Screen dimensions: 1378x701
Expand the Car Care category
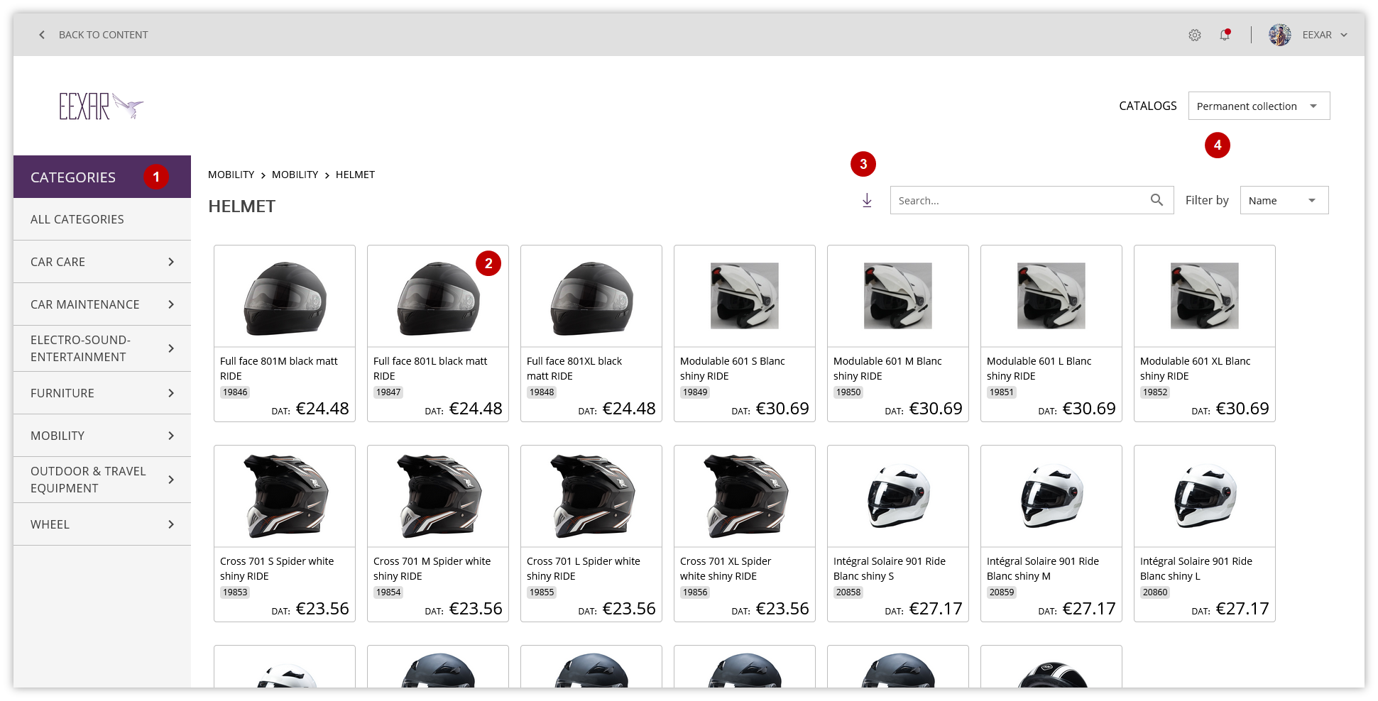pyautogui.click(x=171, y=262)
